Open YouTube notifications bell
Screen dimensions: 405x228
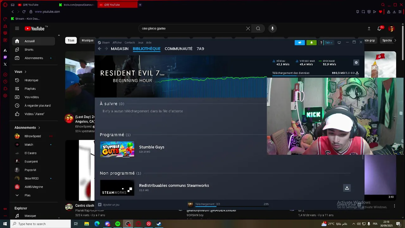[x=379, y=28]
